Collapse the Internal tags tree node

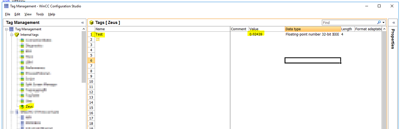[12, 35]
